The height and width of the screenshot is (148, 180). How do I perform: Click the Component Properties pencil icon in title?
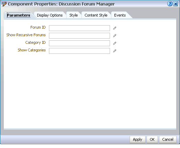coord(4,4)
